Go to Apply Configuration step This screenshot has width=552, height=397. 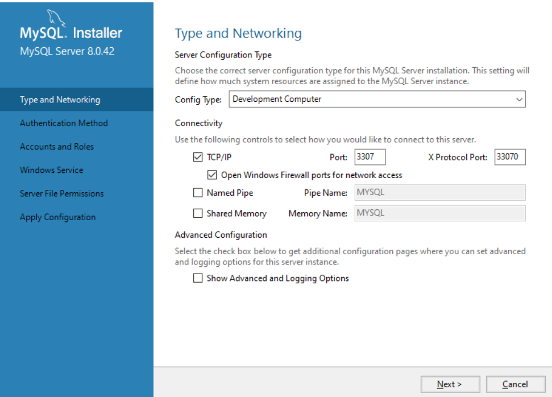[58, 217]
